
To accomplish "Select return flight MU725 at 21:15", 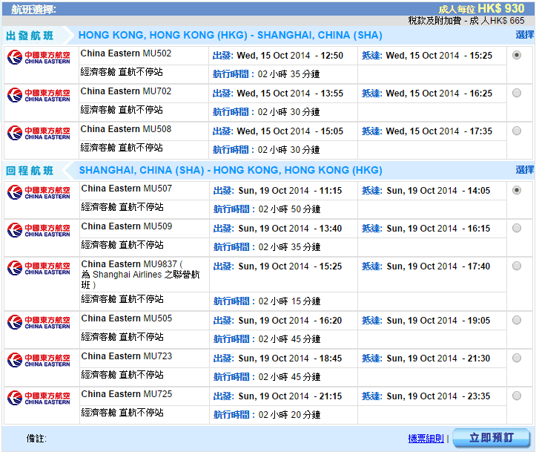I will coord(517,396).
